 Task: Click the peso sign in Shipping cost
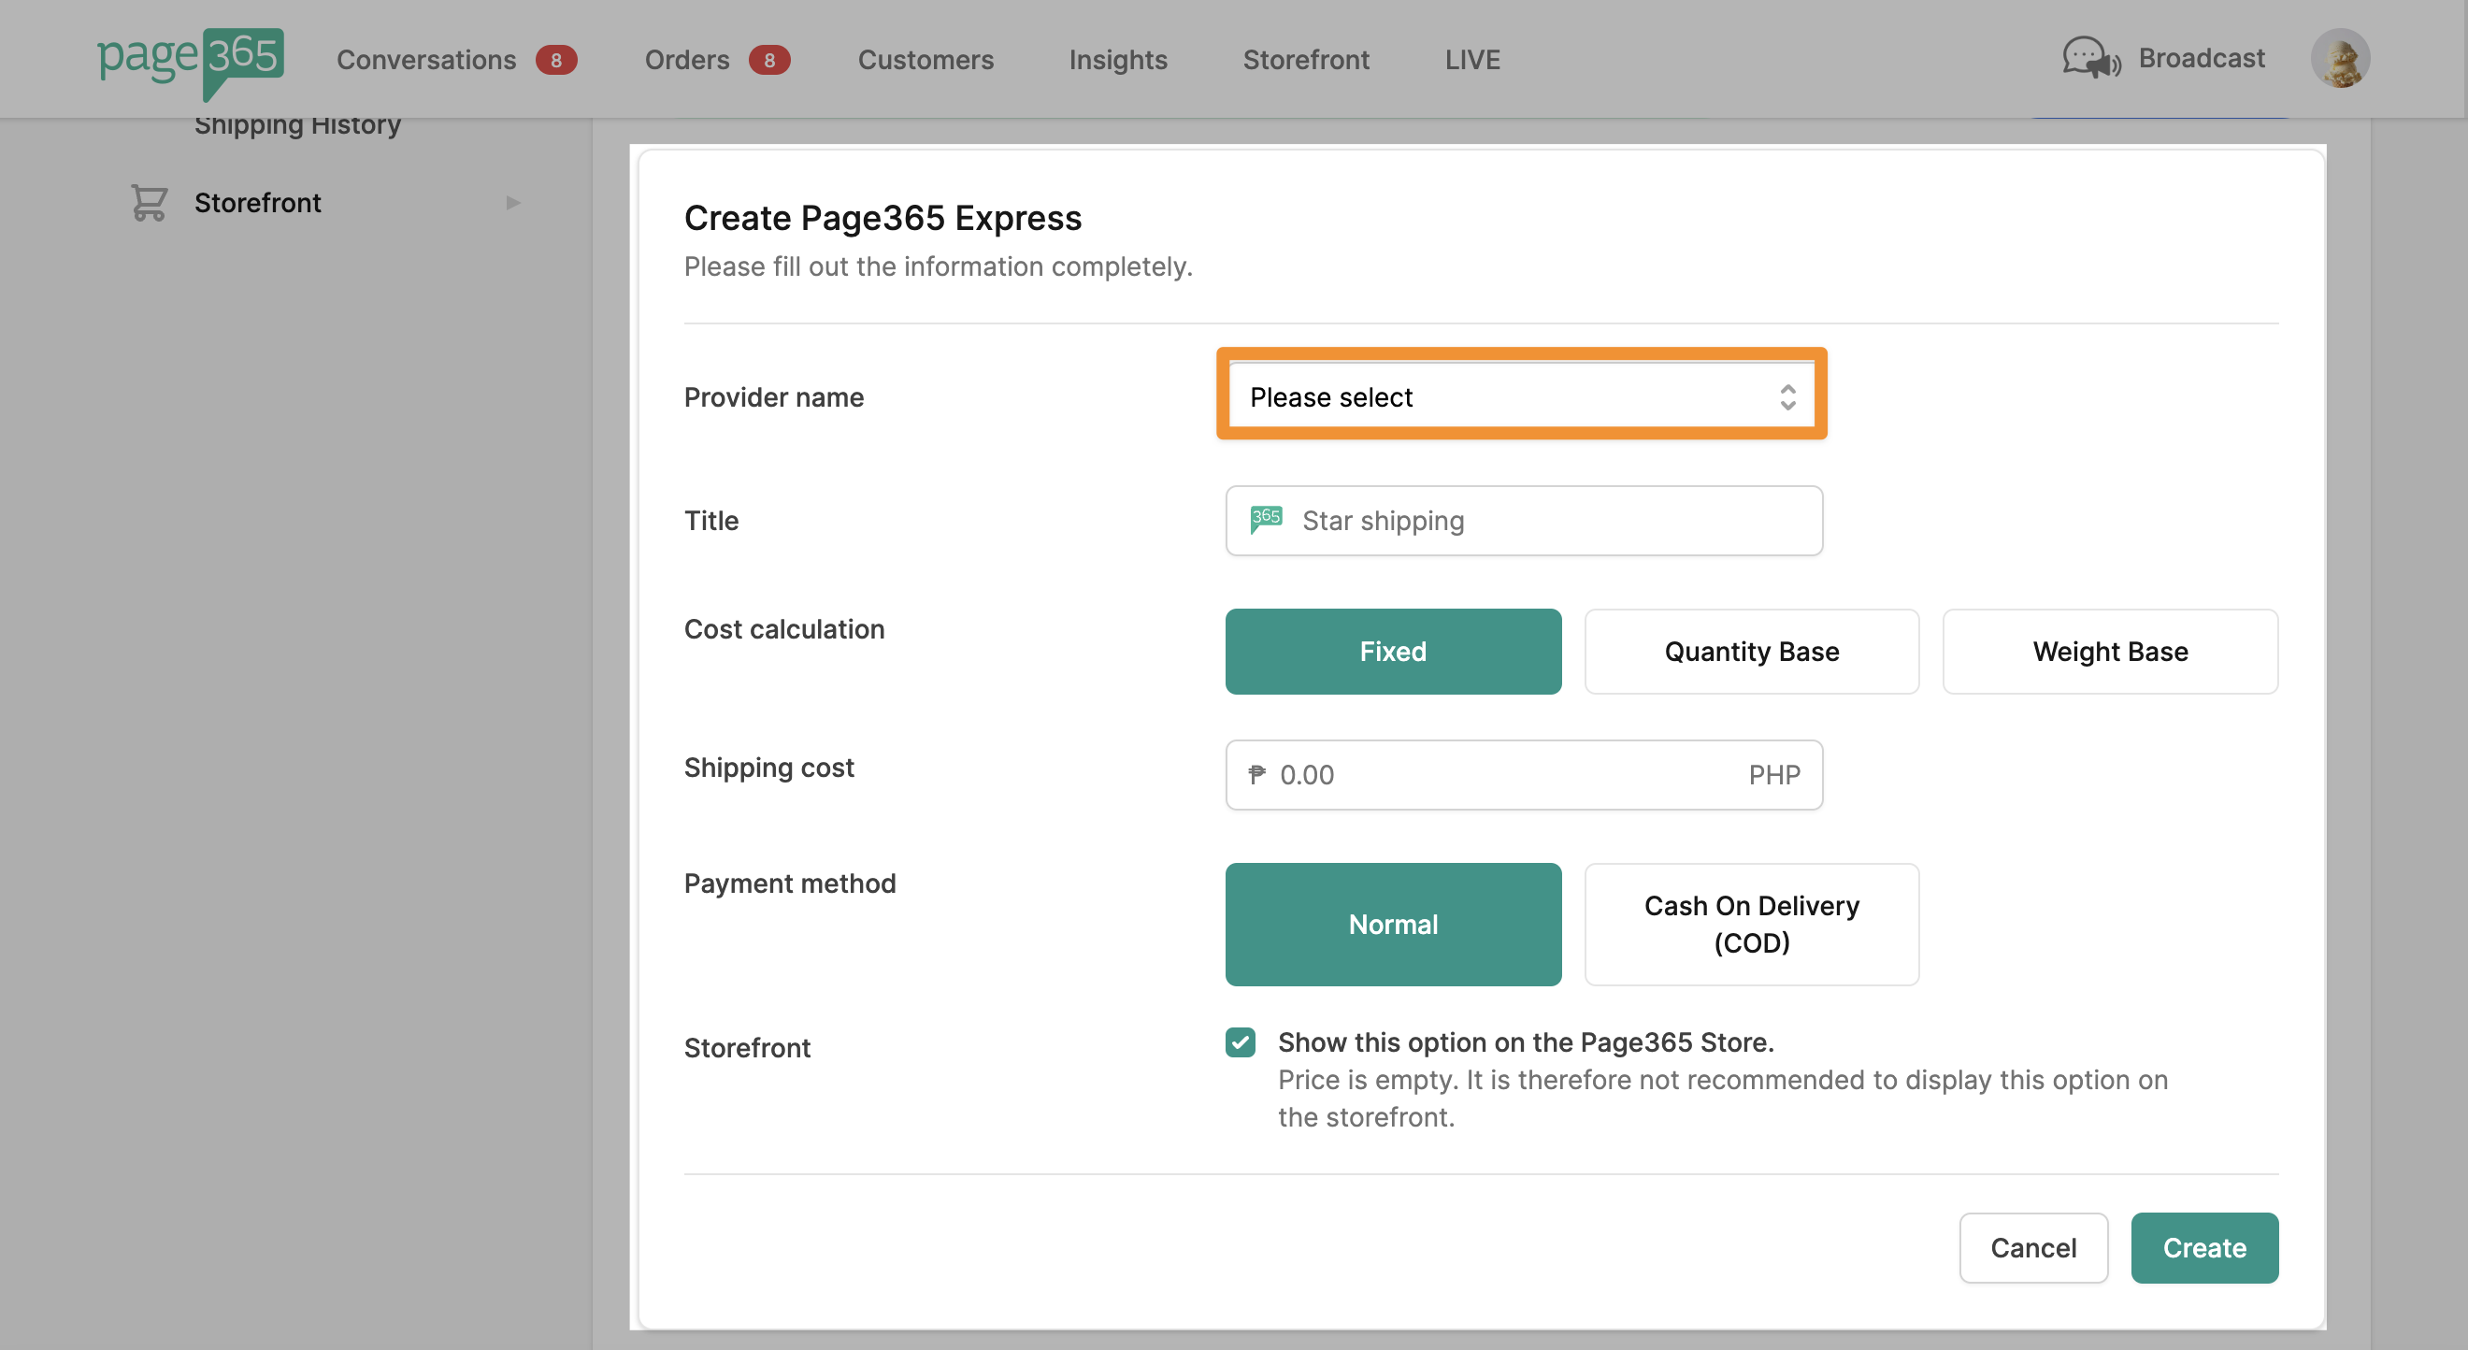click(1256, 773)
